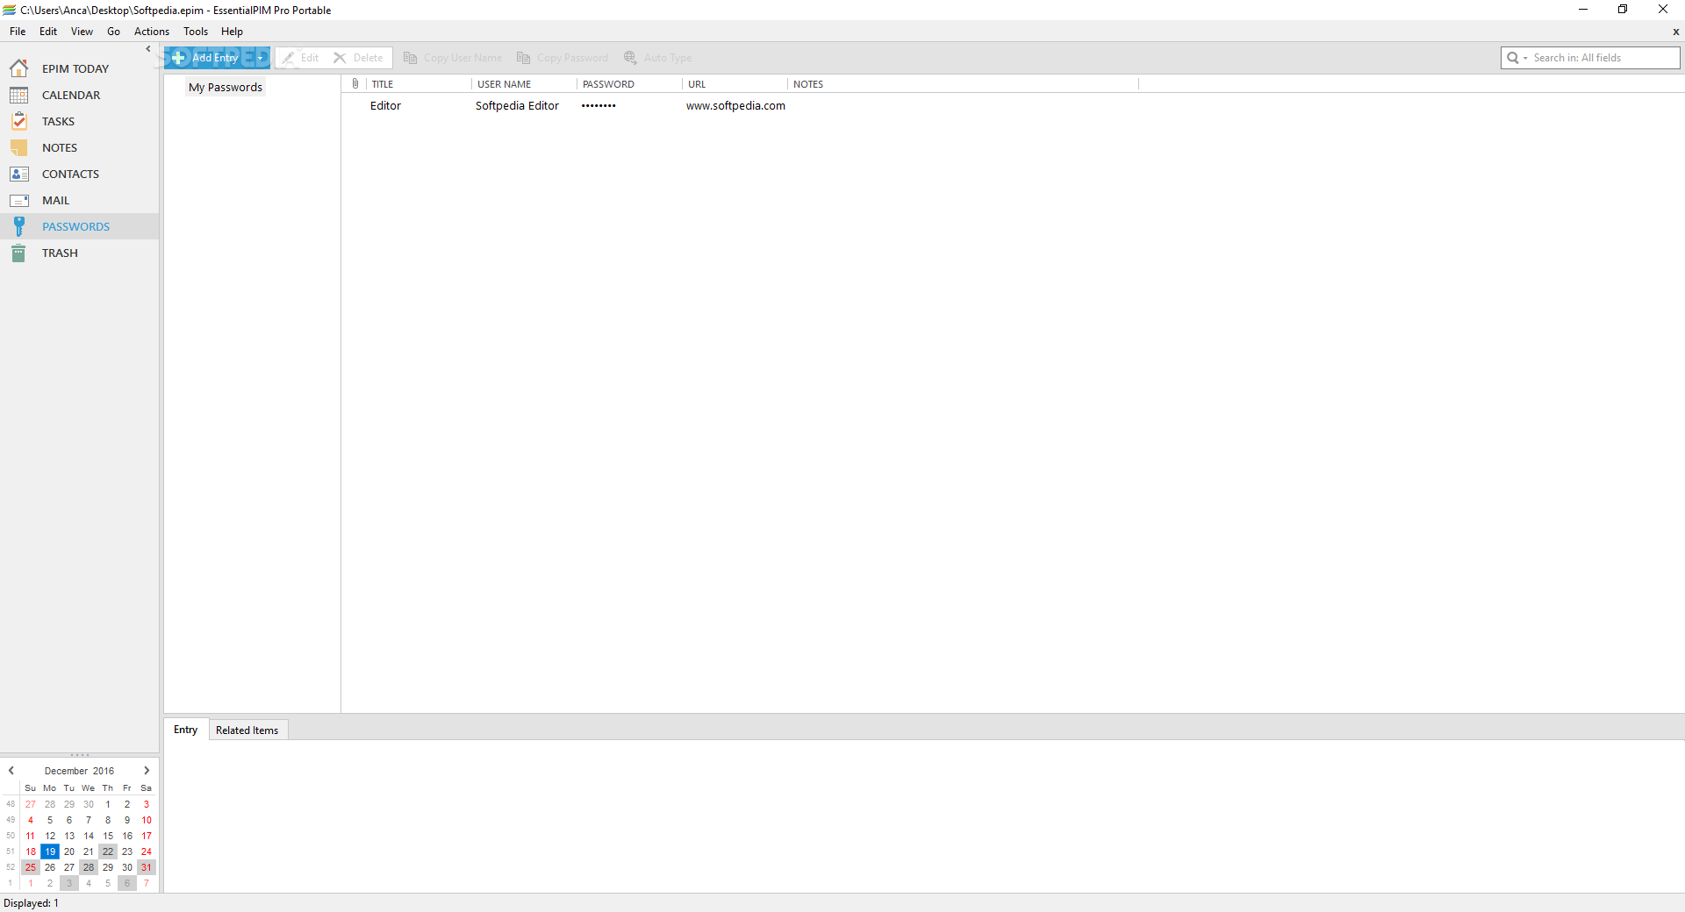Viewport: 1685px width, 912px height.
Task: Sort by the TITLE column header
Action: pos(419,84)
